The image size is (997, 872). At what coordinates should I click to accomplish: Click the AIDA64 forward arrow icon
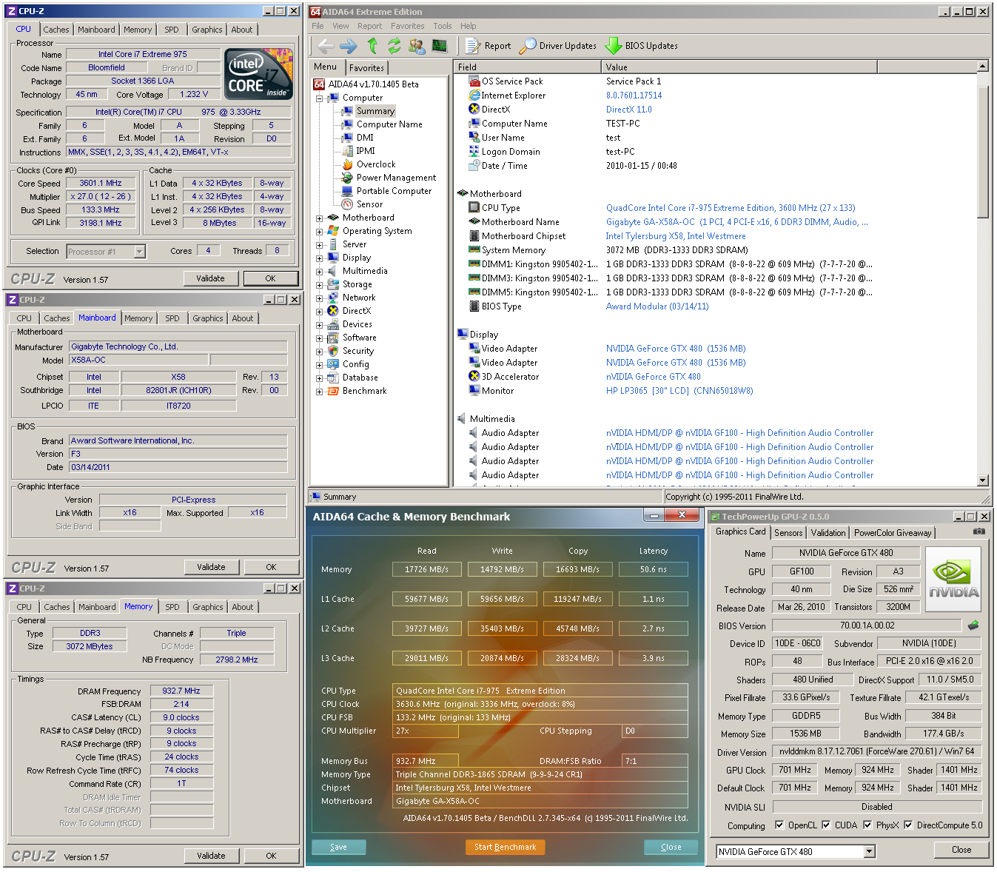349,46
